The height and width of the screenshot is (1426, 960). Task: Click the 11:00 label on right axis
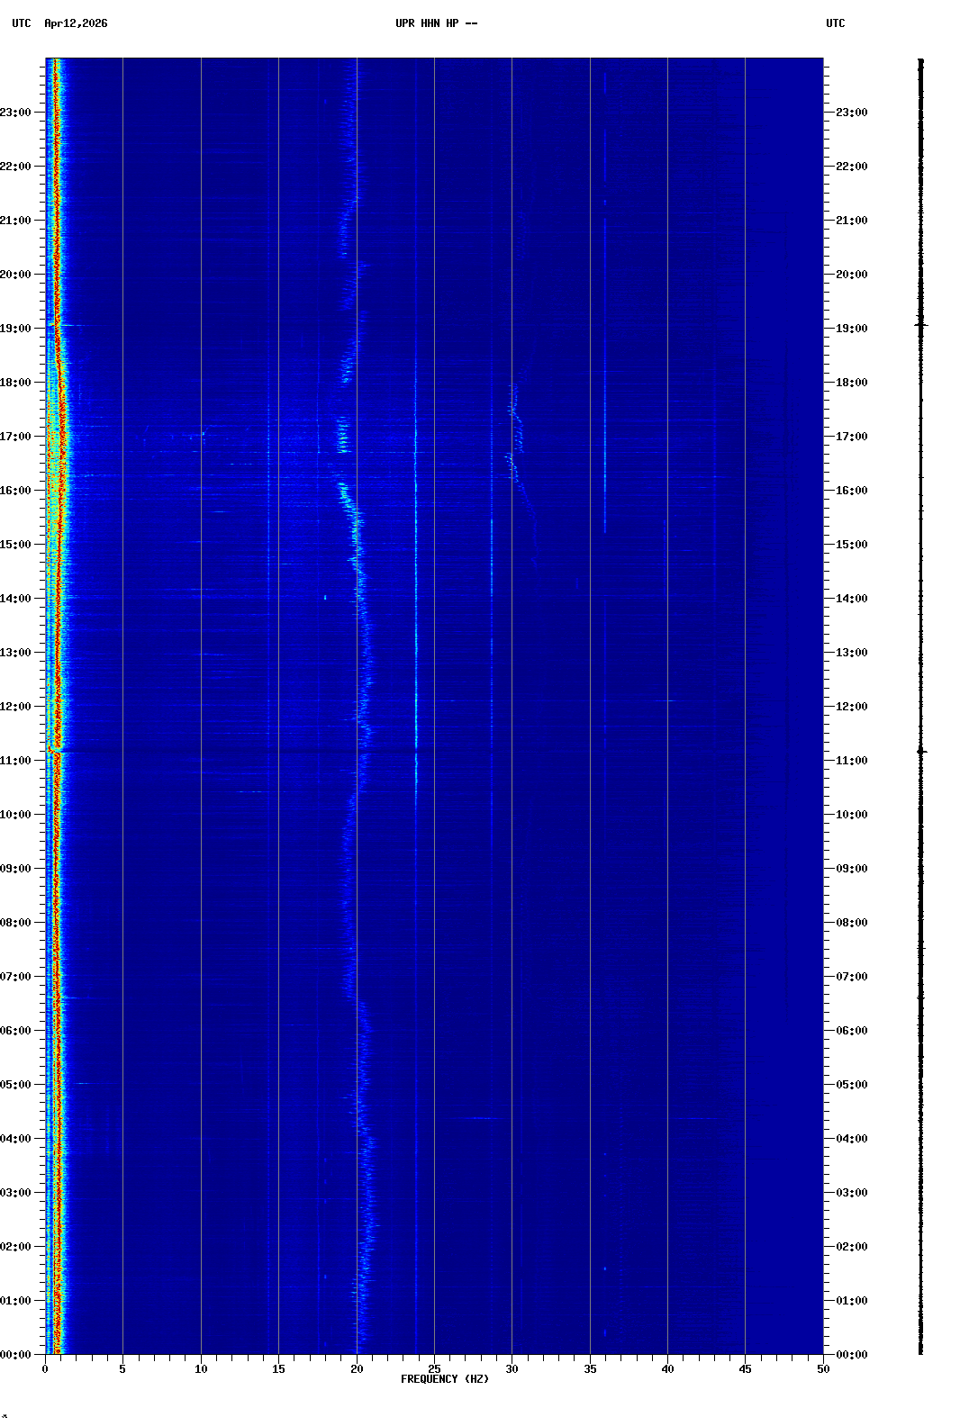(851, 761)
